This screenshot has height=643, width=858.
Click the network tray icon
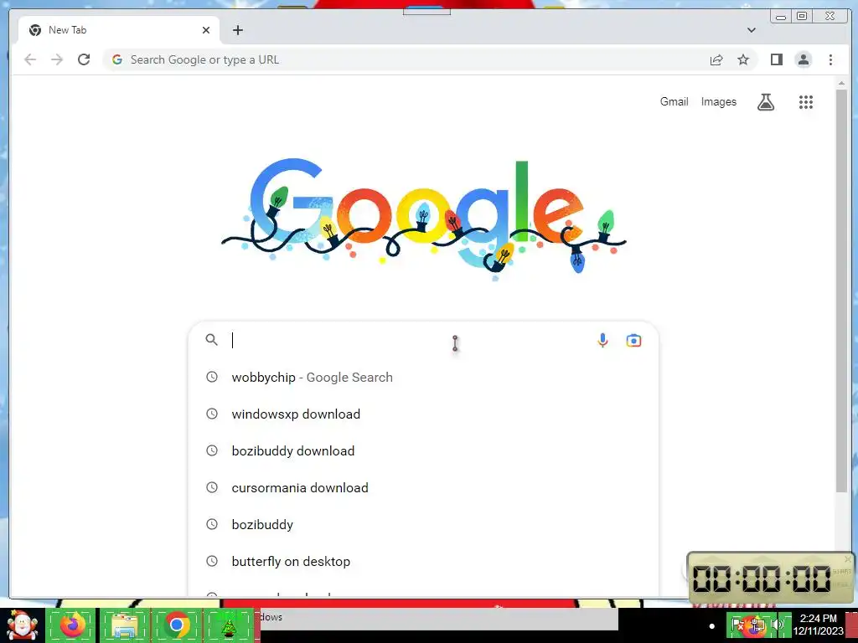click(x=757, y=625)
